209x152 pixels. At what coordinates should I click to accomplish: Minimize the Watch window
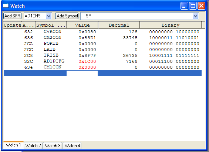[x=184, y=6]
